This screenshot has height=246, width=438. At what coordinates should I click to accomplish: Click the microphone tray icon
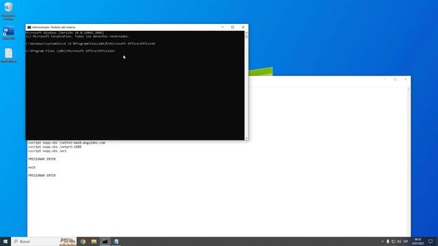[x=388, y=241]
